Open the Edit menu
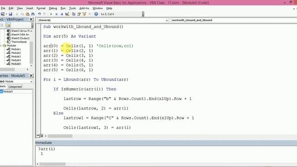This screenshot has height=167, width=297. pyautogui.click(x=11, y=8)
